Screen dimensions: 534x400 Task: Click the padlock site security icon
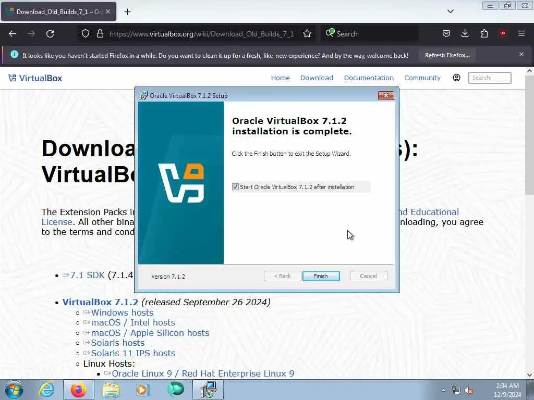coord(100,33)
